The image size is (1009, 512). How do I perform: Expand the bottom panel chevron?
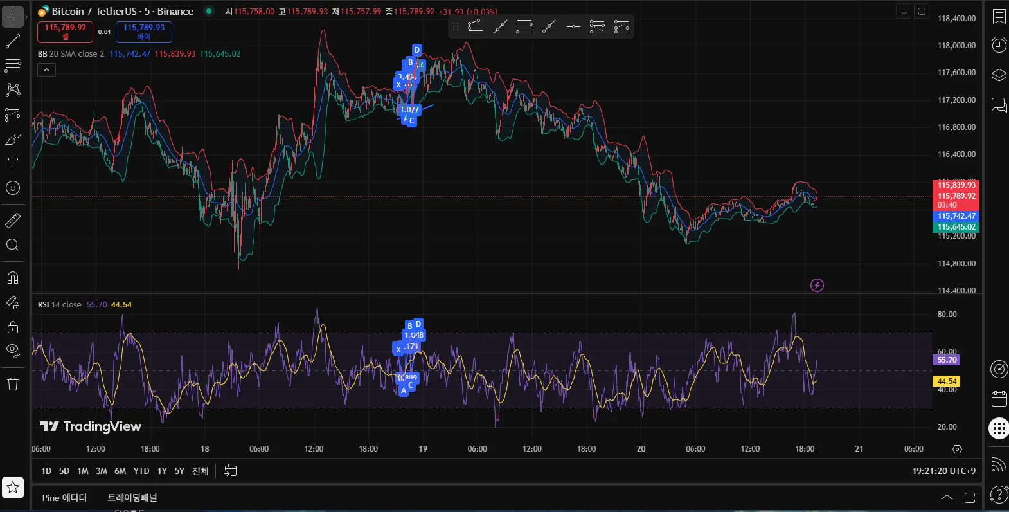947,497
